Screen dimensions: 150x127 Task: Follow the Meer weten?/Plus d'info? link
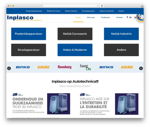(x=75, y=86)
